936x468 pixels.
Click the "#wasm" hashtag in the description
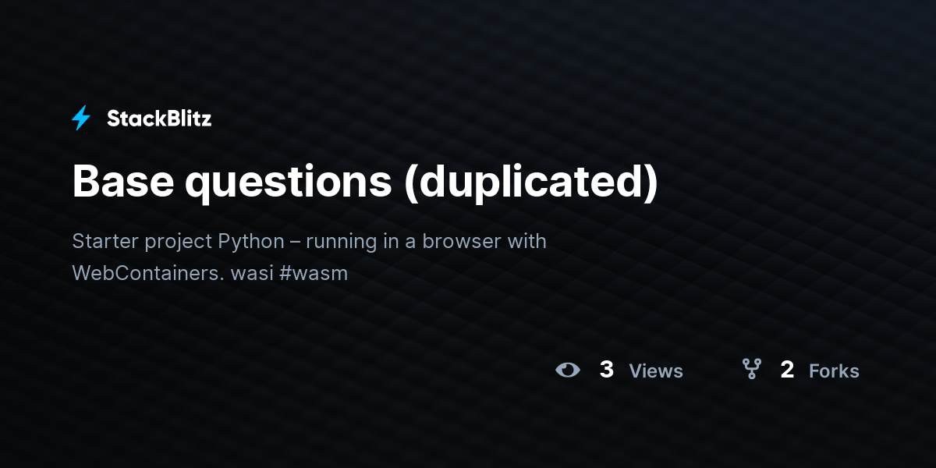(x=320, y=274)
